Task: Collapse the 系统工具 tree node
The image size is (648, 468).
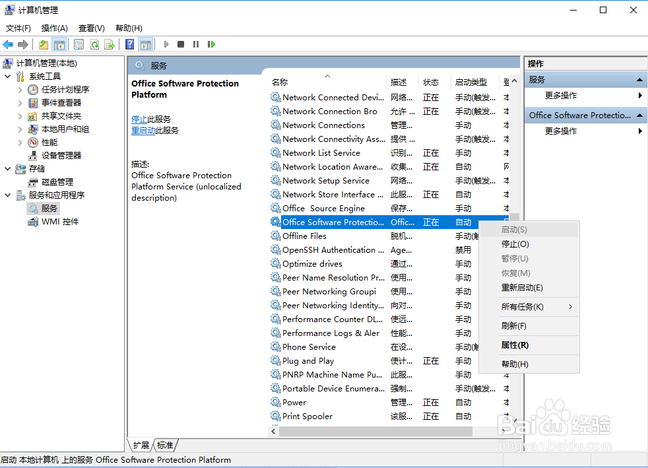Action: click(x=7, y=76)
